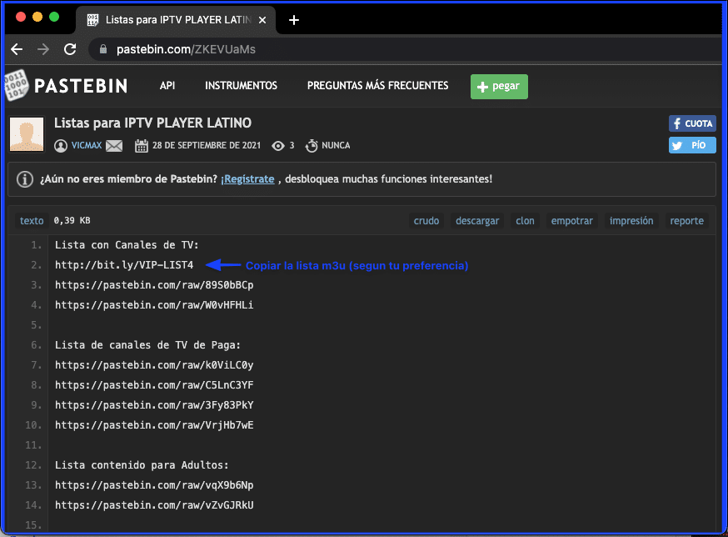The width and height of the screenshot is (728, 537).
Task: Click the green pegar button
Action: (x=499, y=86)
